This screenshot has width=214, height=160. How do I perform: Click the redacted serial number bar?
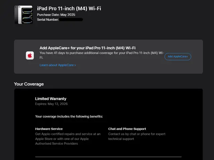click(71, 20)
